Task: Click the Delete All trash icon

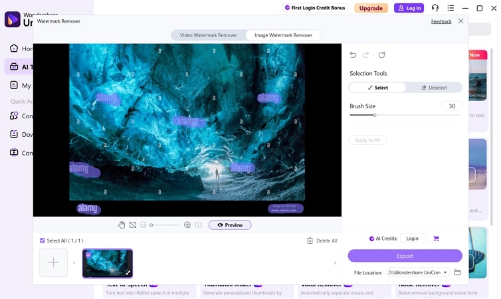Action: pyautogui.click(x=310, y=241)
